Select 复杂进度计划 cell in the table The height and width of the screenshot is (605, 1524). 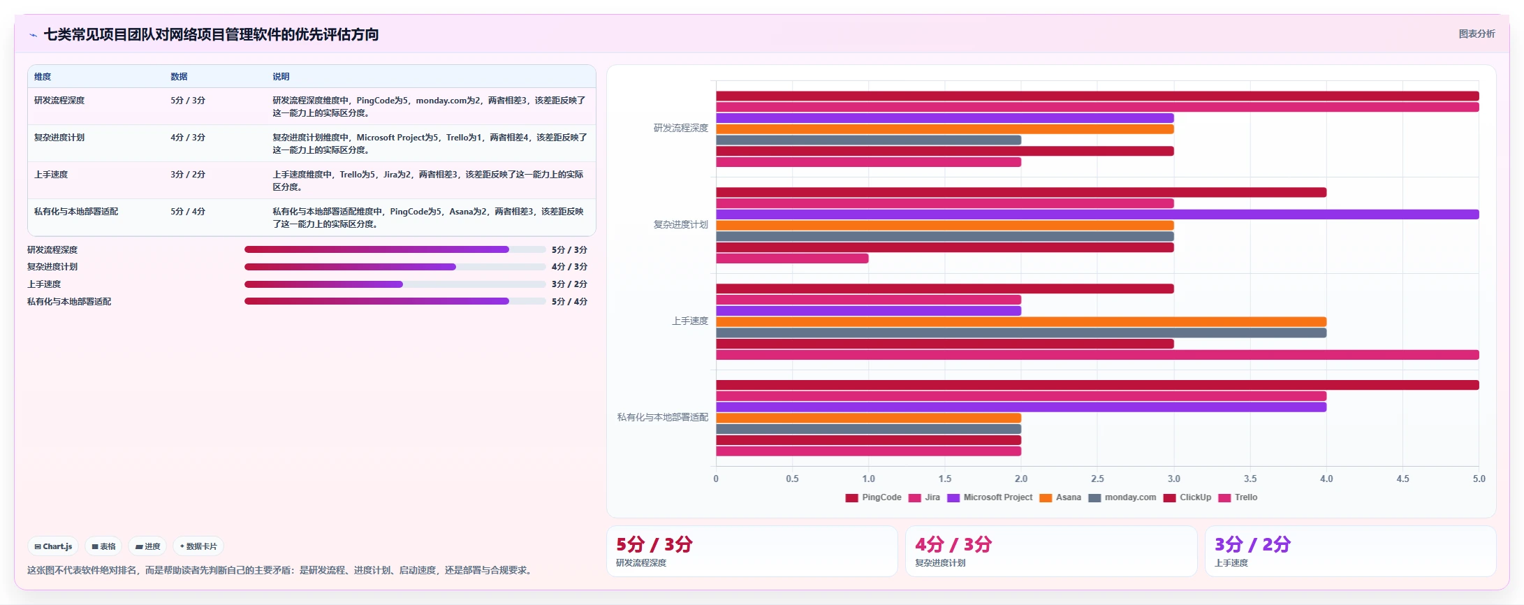[59, 138]
